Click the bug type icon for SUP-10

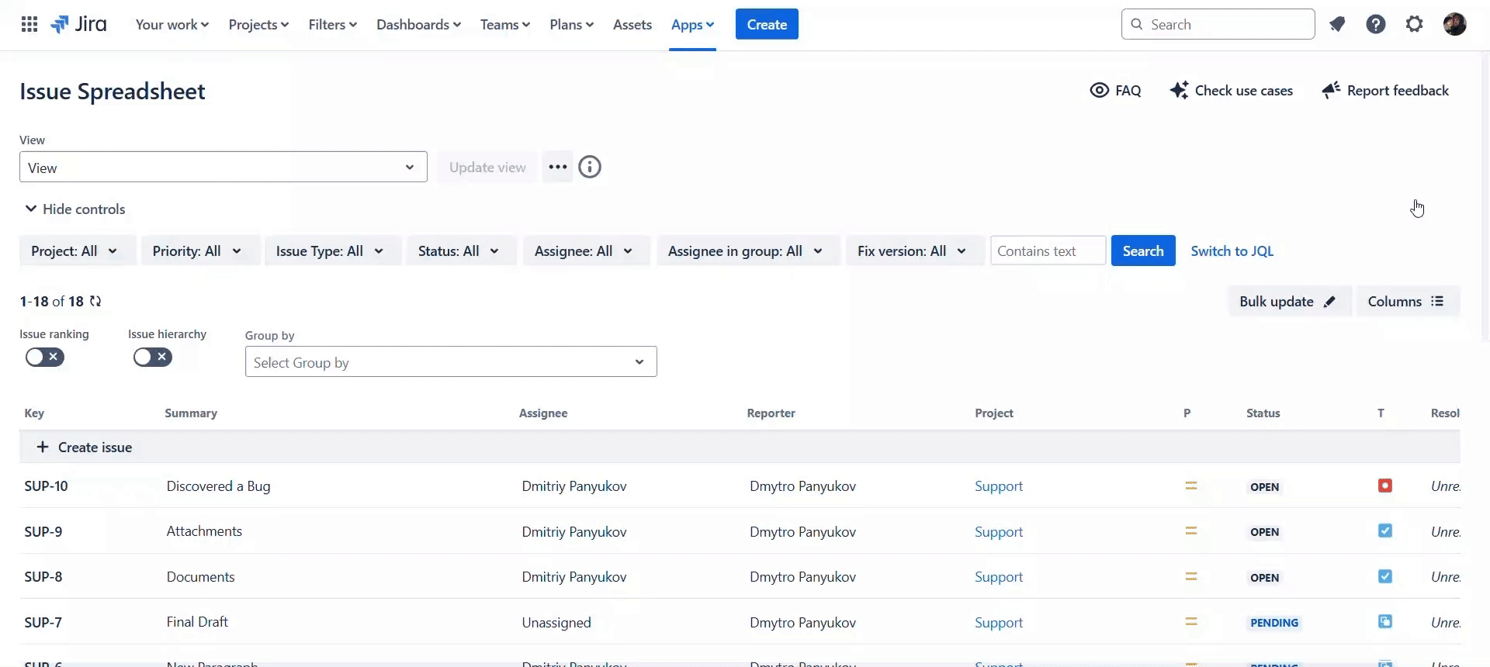coord(1384,486)
